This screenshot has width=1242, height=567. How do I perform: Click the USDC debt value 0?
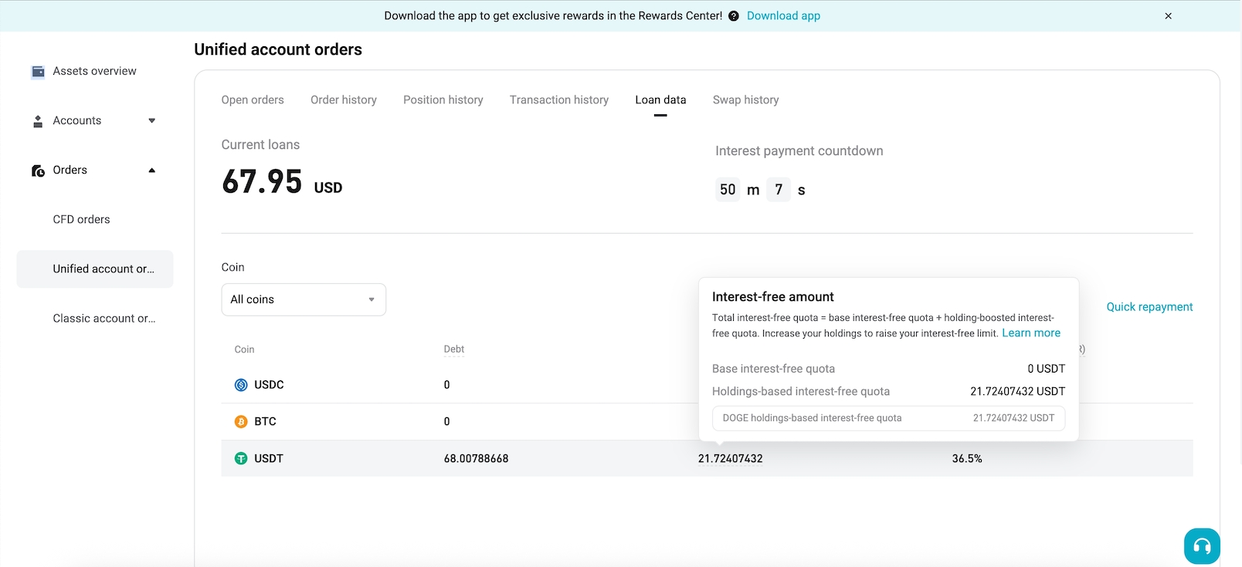tap(446, 385)
